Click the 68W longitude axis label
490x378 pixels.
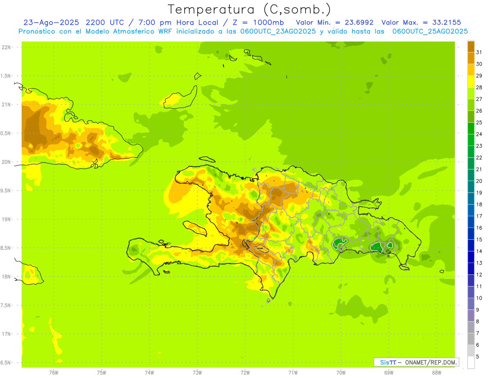(437, 372)
